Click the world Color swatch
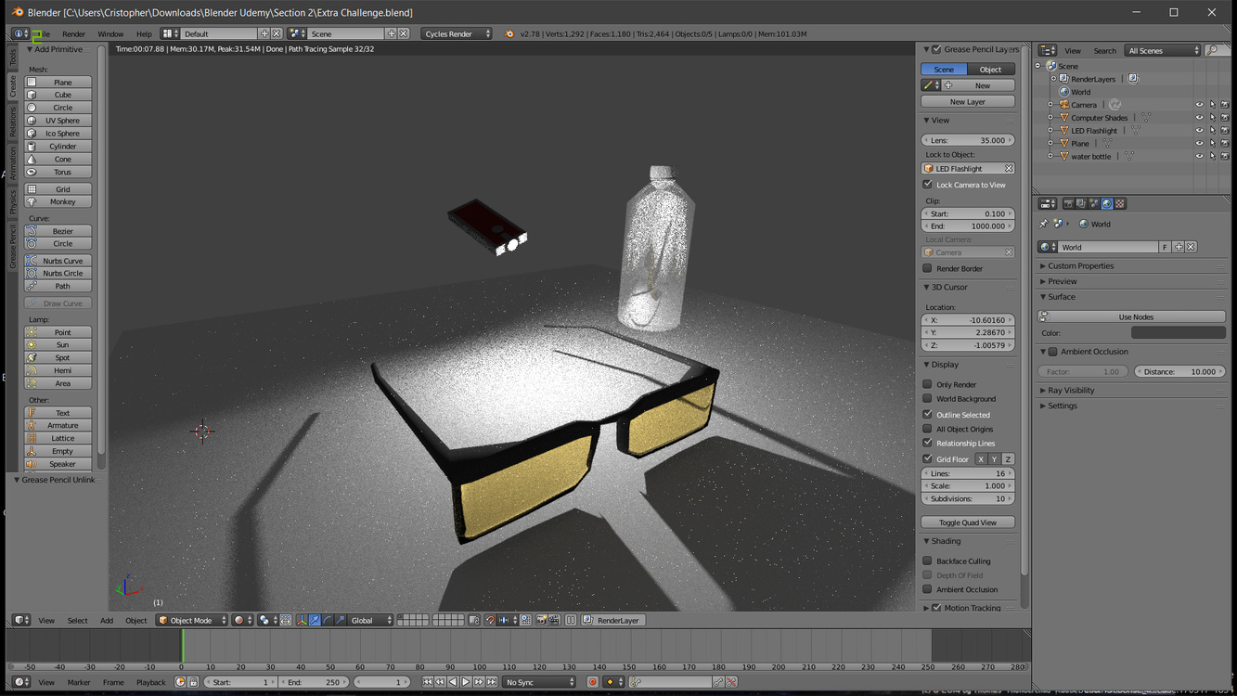 [1178, 333]
